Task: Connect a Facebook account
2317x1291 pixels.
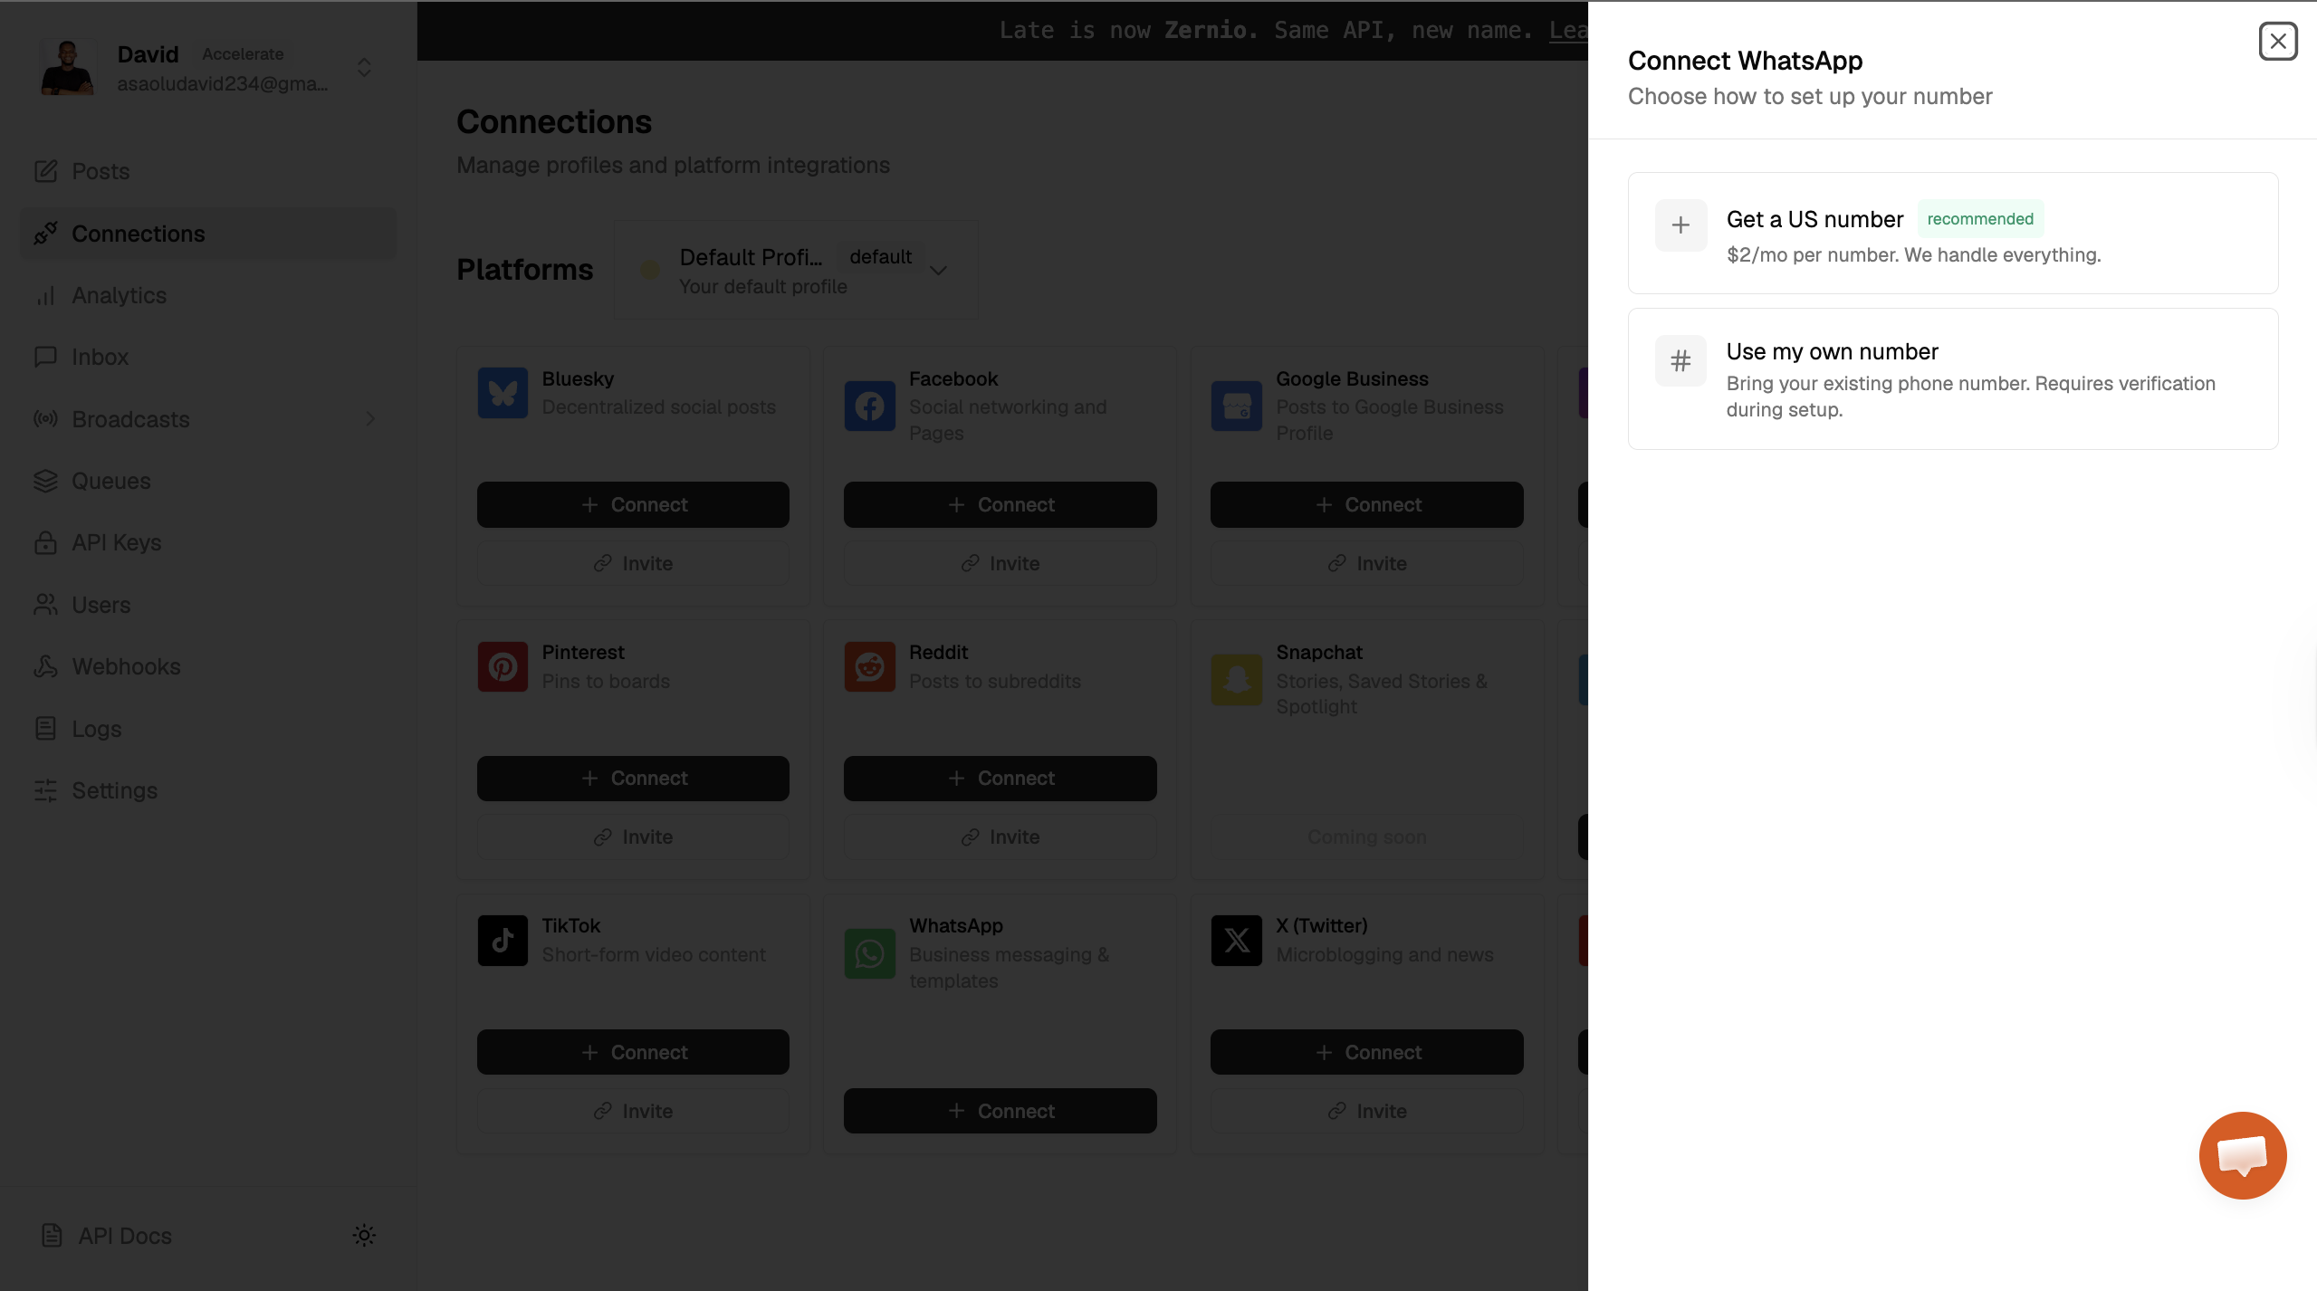Action: click(999, 504)
